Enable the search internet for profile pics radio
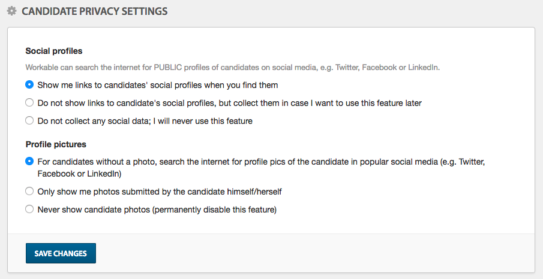This screenshot has width=543, height=279. click(29, 162)
